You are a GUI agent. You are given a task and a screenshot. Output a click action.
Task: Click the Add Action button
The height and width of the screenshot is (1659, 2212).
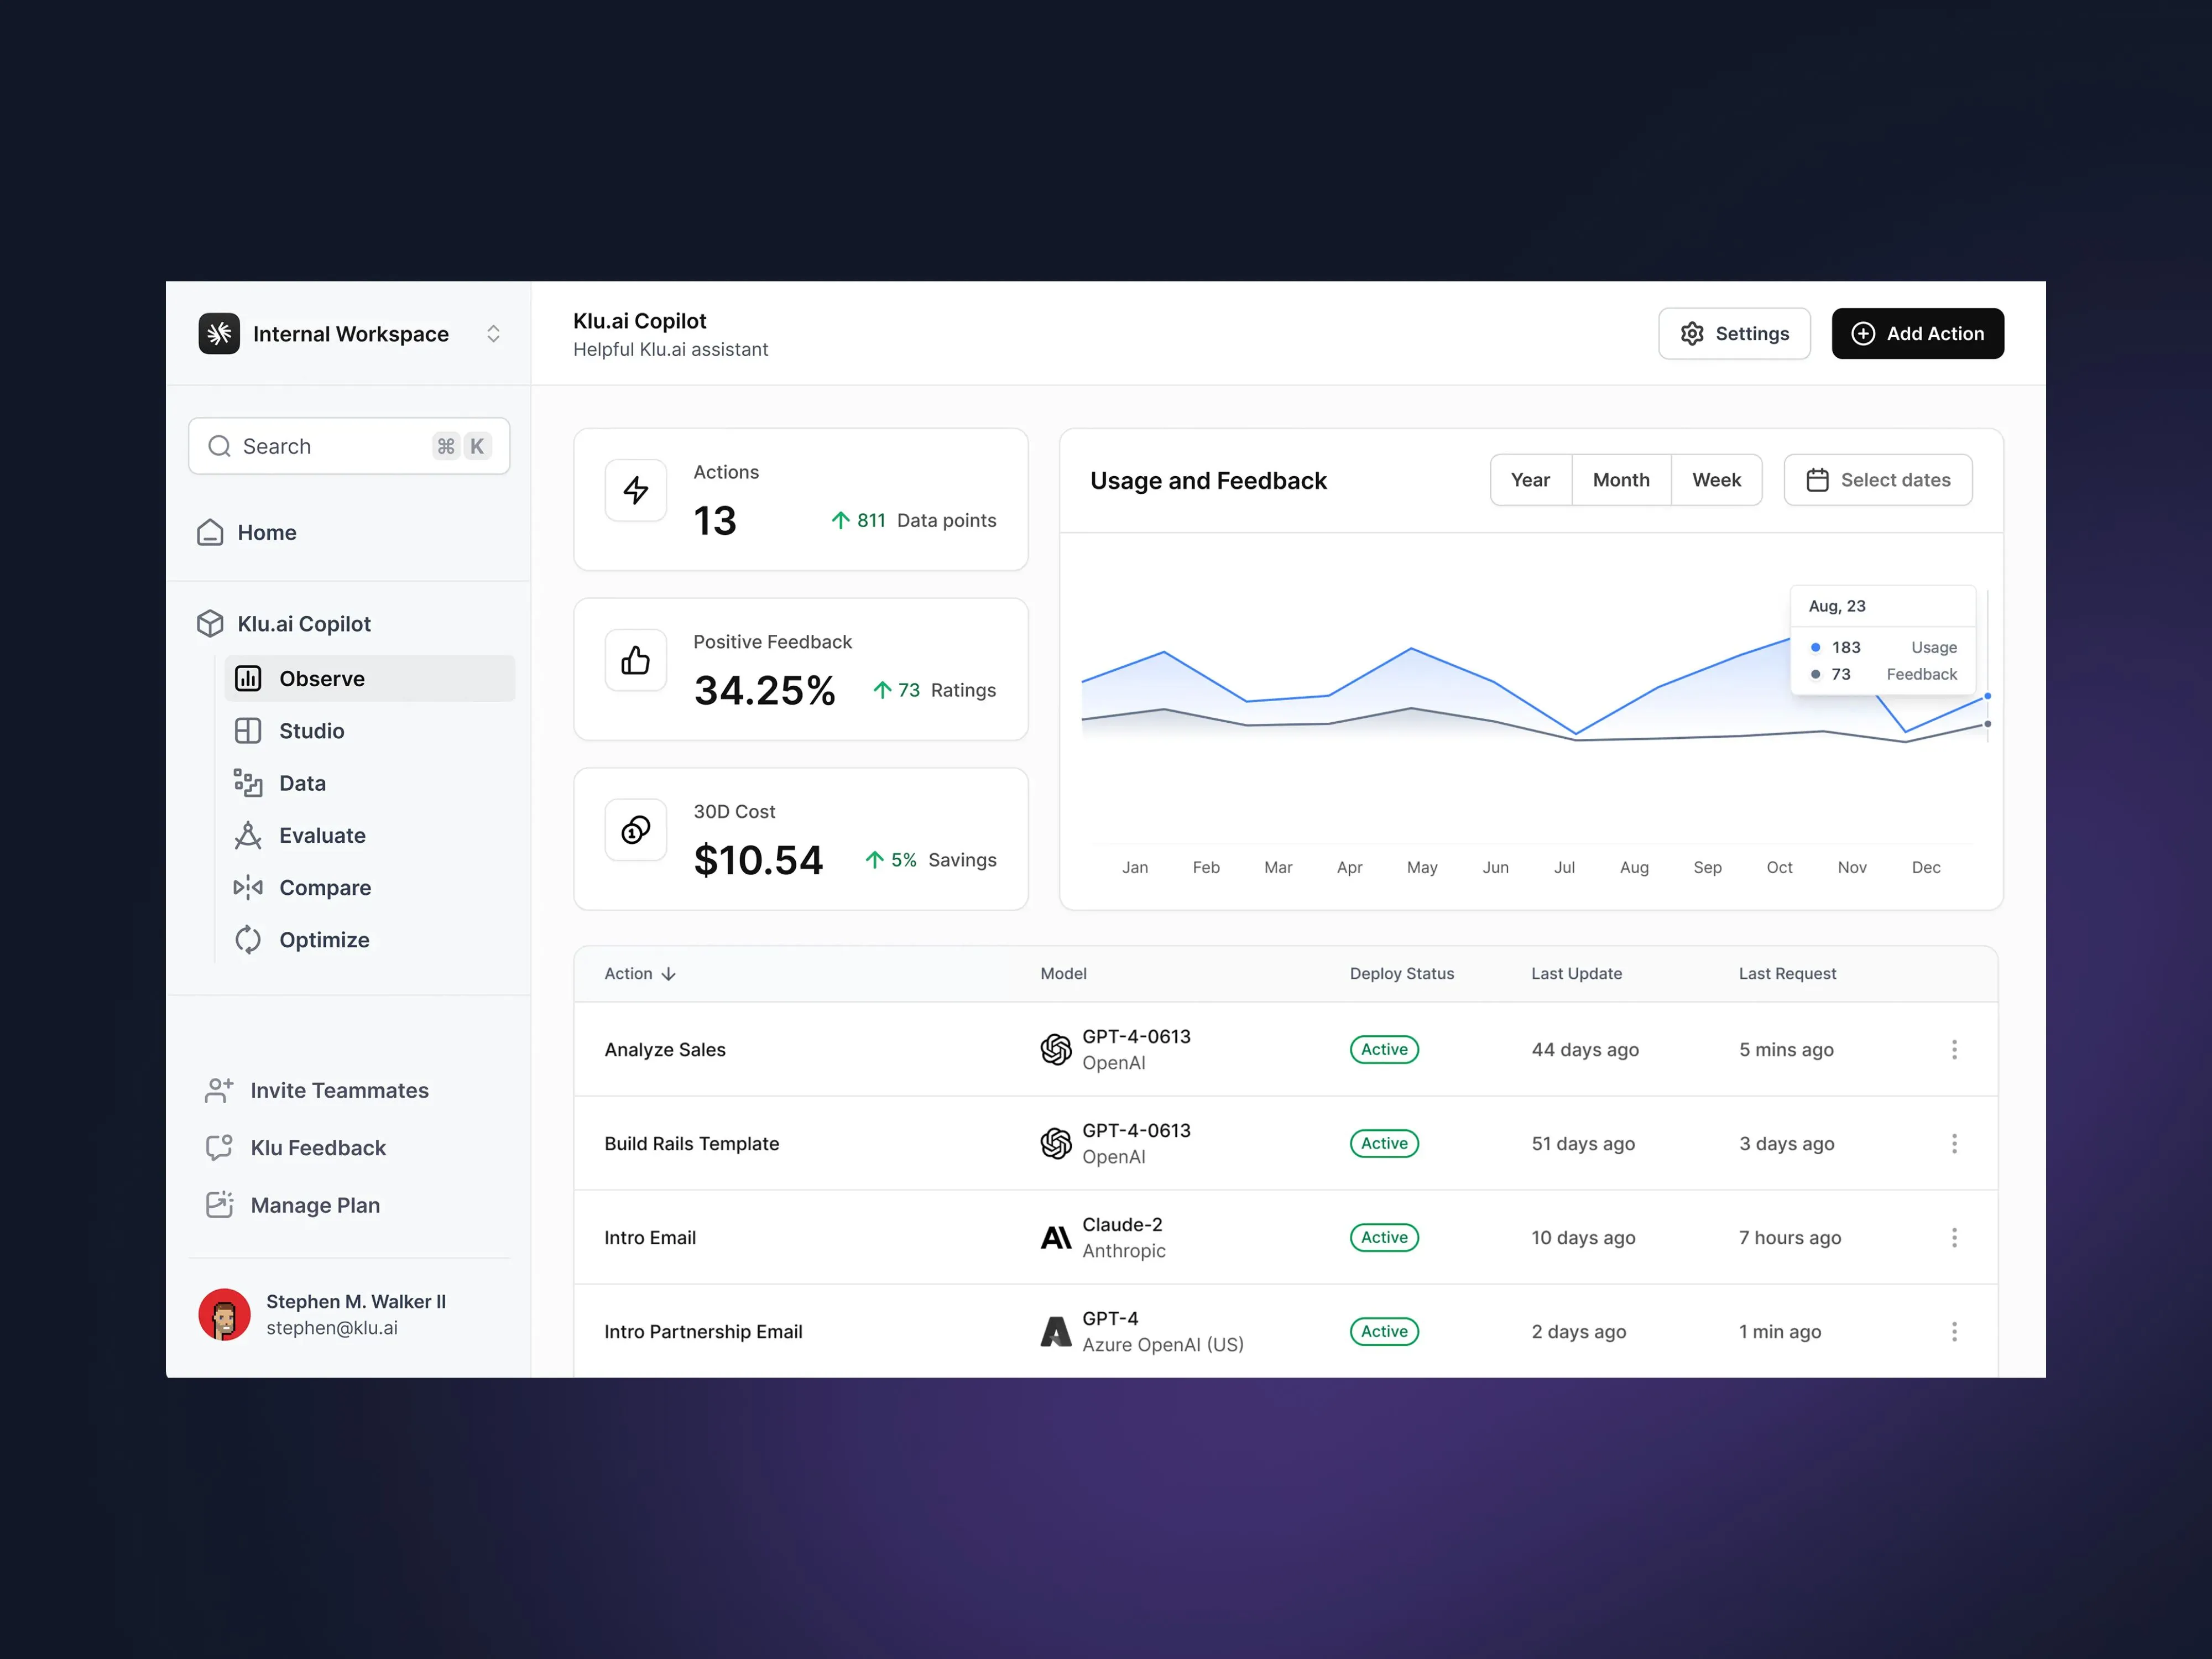pos(1918,334)
